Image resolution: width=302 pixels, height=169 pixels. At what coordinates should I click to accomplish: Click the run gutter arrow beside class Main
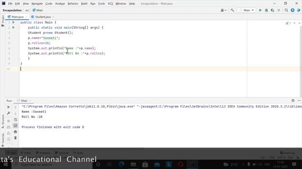pyautogui.click(x=14, y=23)
